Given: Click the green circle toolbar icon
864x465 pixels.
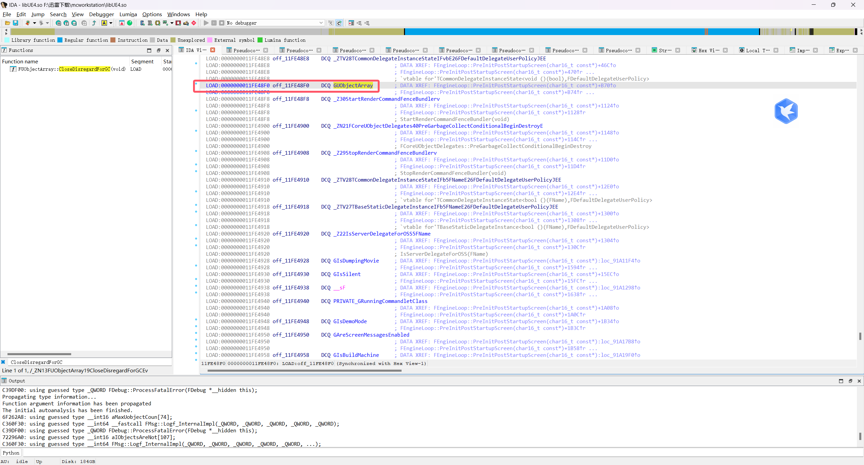Looking at the screenshot, I should click(x=130, y=23).
